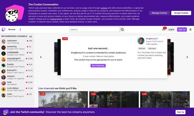This screenshot has width=194, height=116.
Task: Click Start Watching button
Action: tap(98, 66)
